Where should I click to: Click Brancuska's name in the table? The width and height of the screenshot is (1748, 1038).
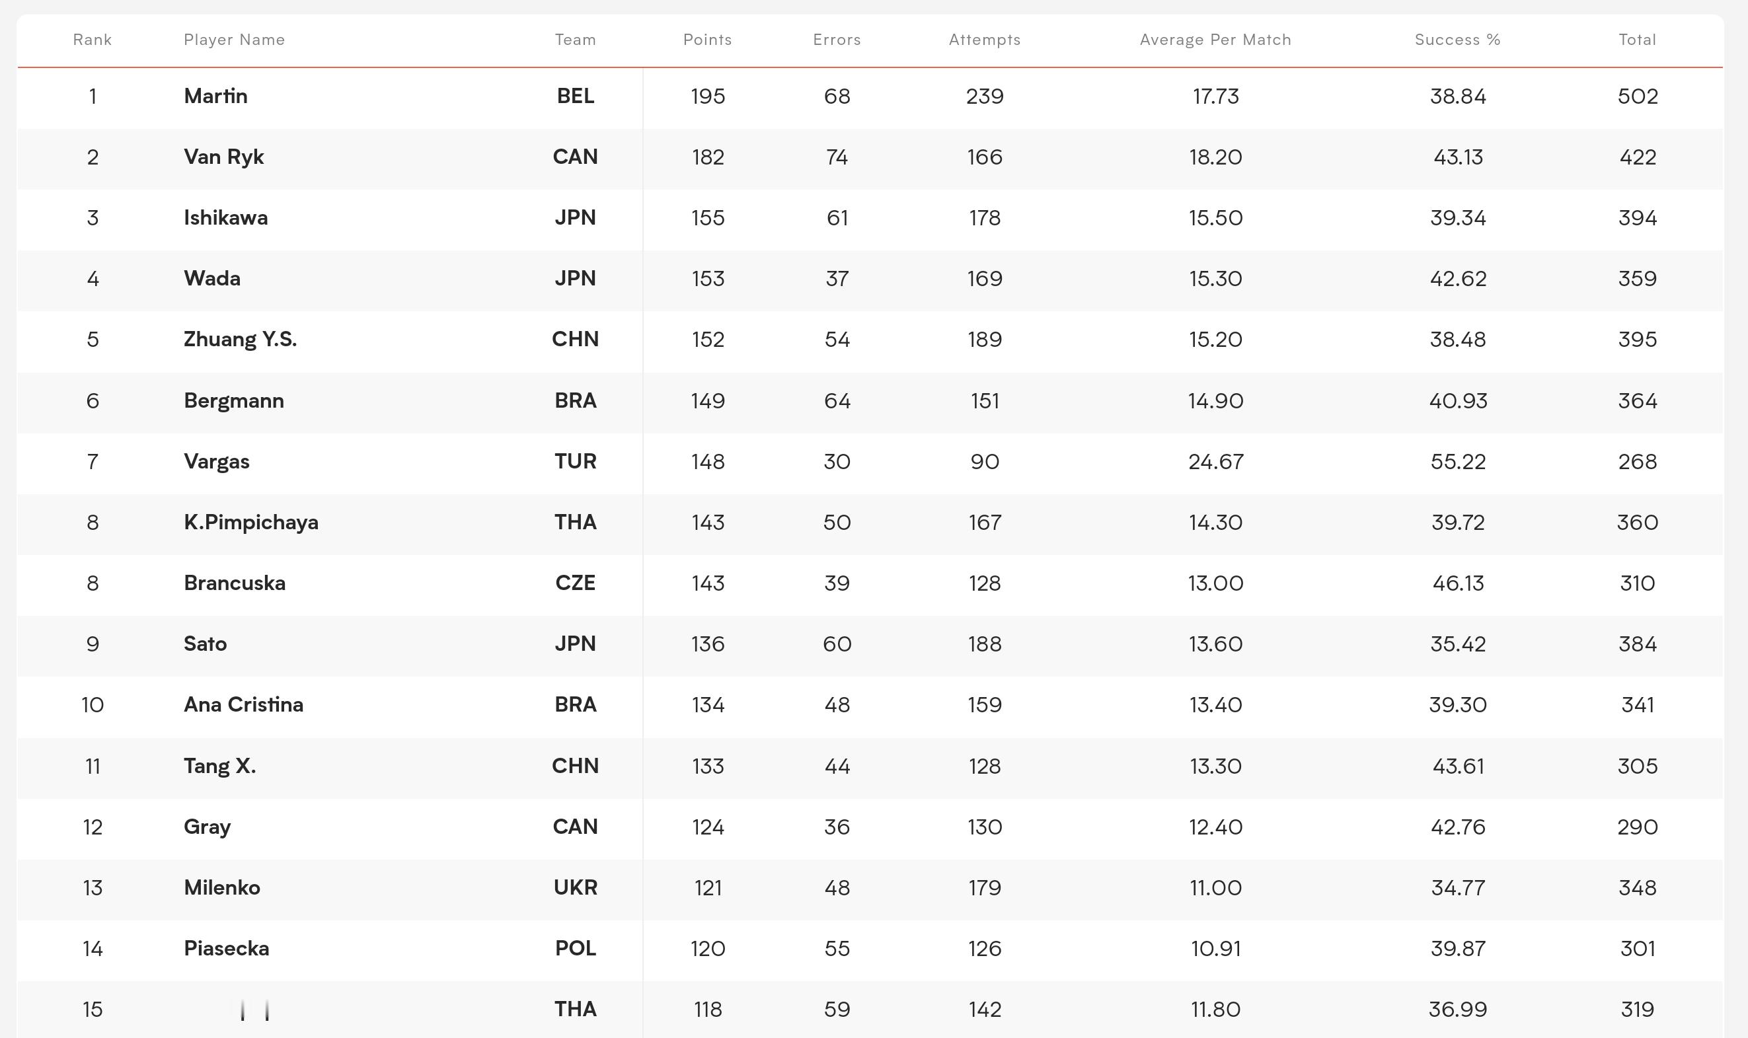coord(235,583)
